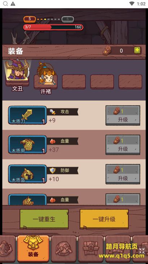Click the 一键重生 green button

tap(44, 219)
